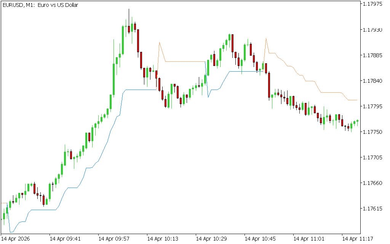Select the 1.17750 price level on the scale
The height and width of the screenshot is (244, 390).
click(372, 132)
